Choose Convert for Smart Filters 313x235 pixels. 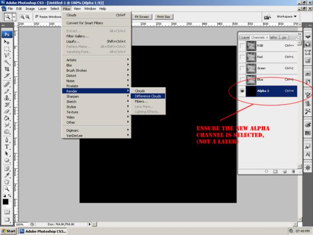(97, 23)
